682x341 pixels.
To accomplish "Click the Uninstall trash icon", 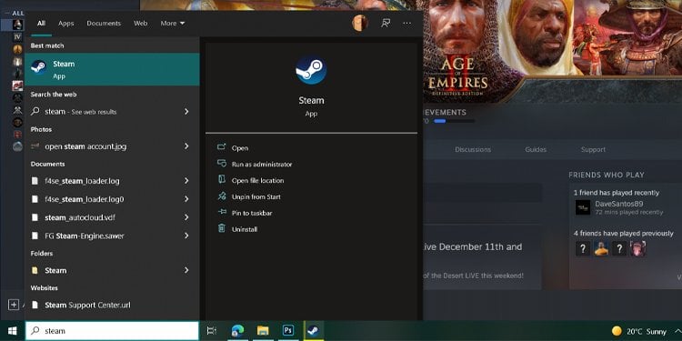I will tap(221, 228).
